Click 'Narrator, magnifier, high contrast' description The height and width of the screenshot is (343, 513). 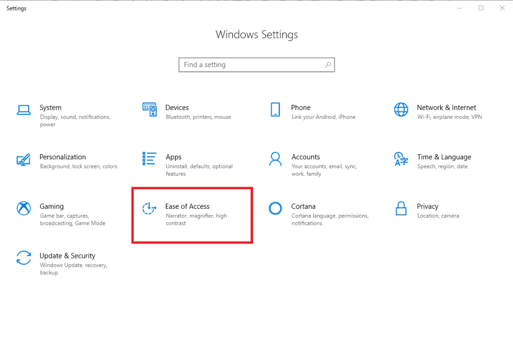click(196, 219)
